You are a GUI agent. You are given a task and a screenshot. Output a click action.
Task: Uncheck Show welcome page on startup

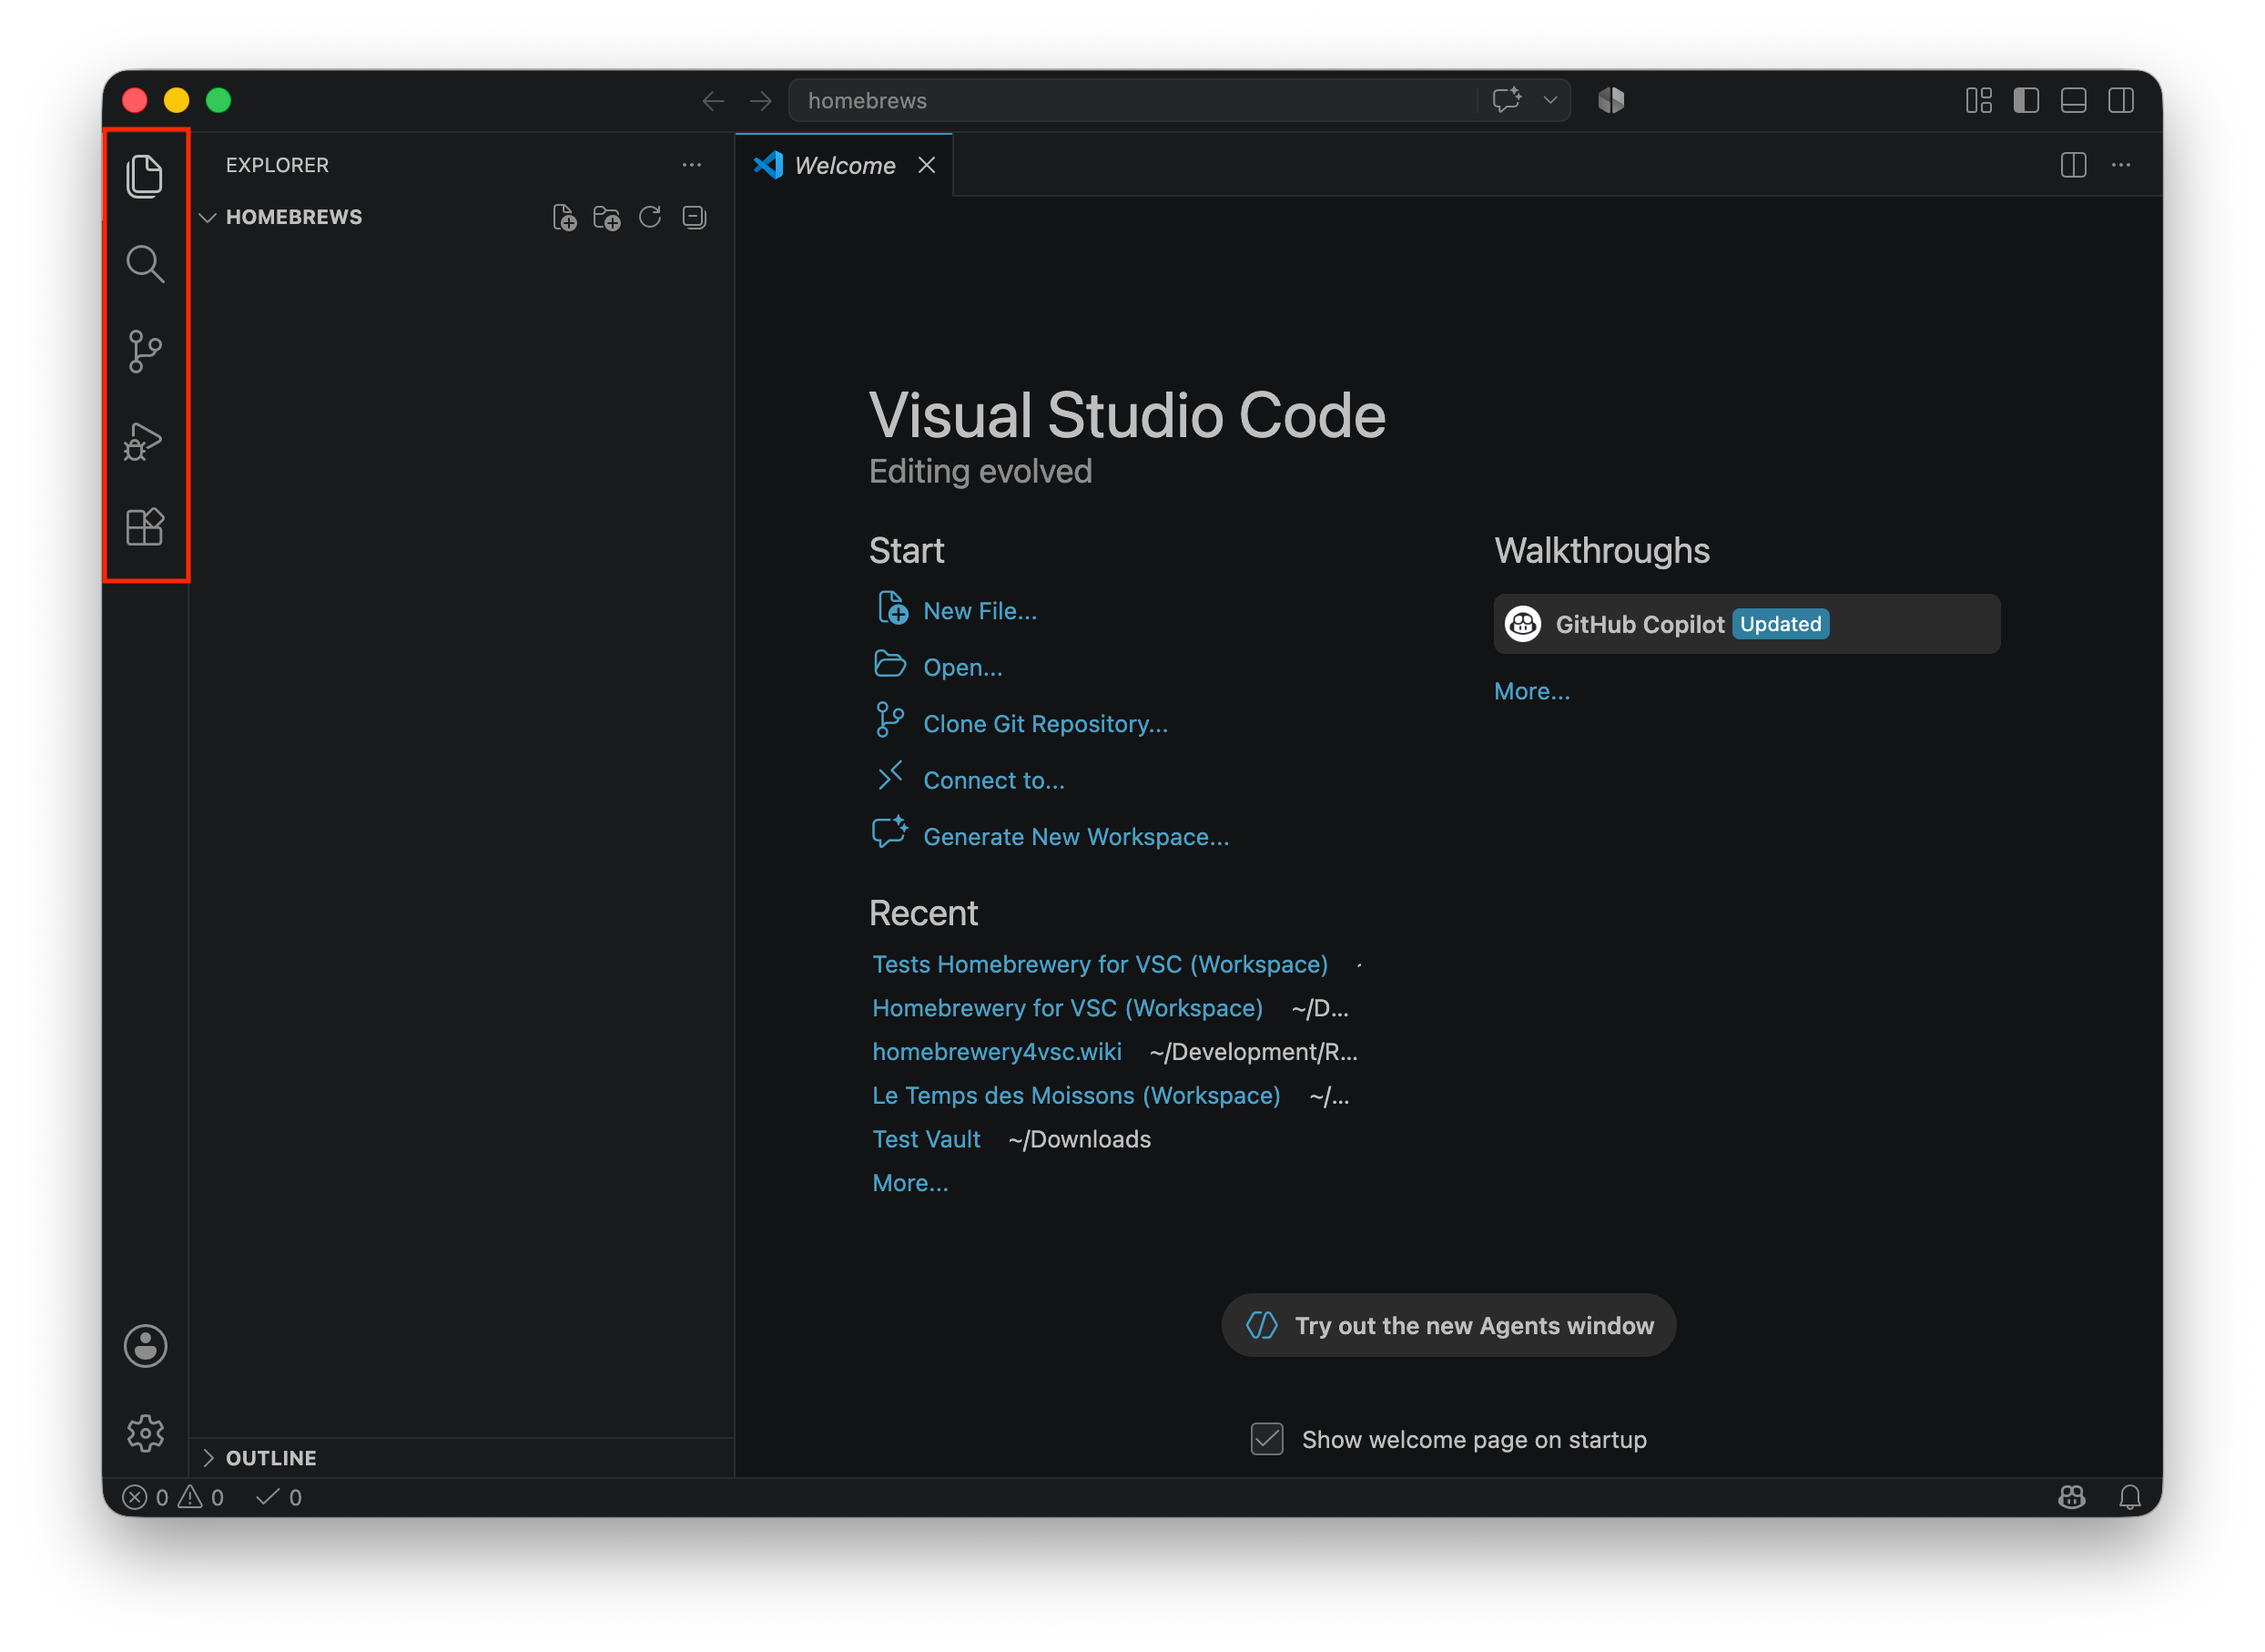point(1266,1439)
